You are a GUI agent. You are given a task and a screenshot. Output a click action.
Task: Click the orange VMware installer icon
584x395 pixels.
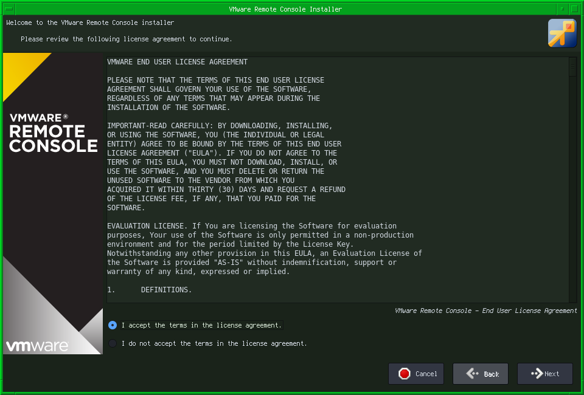pyautogui.click(x=561, y=33)
